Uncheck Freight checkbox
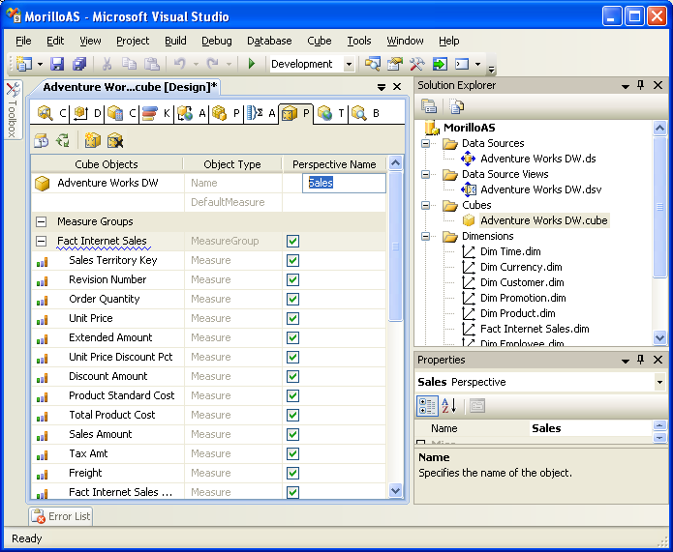 pos(292,473)
